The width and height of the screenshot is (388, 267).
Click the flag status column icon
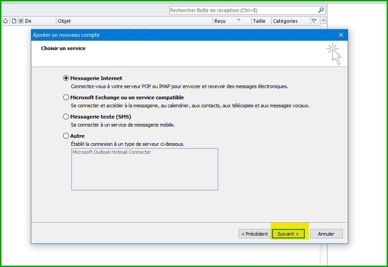click(x=314, y=21)
